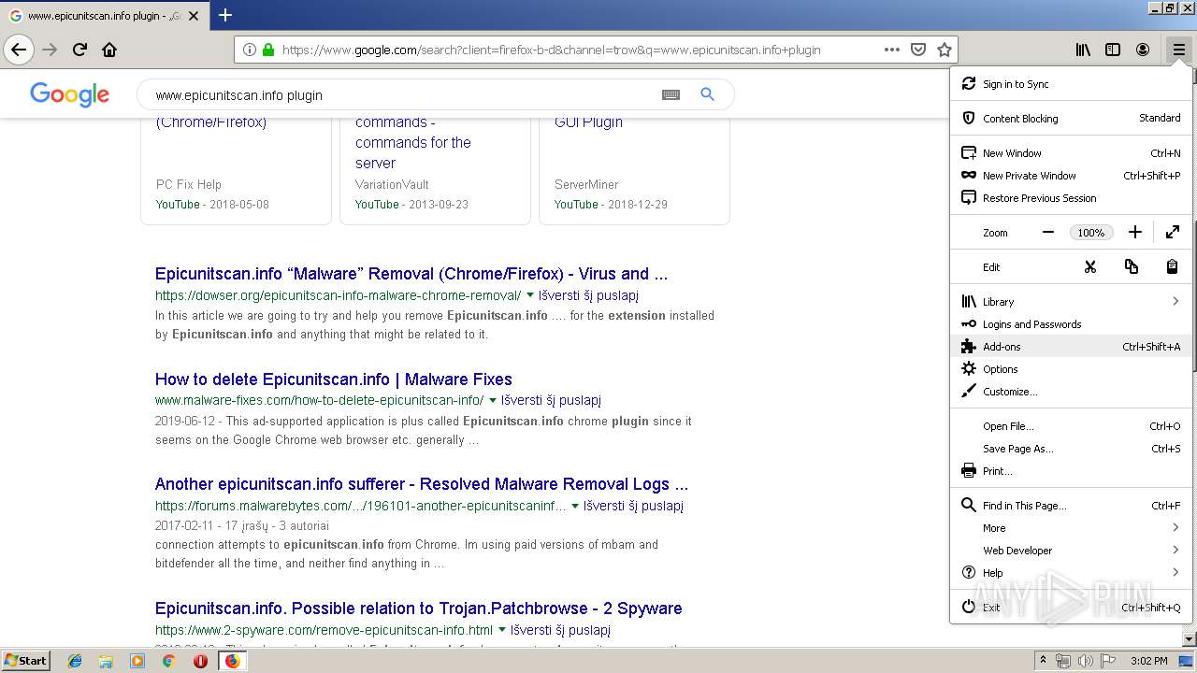Bookmark this page with star icon
This screenshot has height=673, width=1197.
(945, 50)
